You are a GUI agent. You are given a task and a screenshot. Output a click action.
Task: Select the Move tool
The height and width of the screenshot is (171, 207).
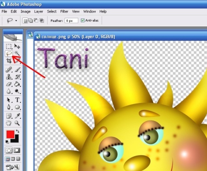(x=17, y=47)
